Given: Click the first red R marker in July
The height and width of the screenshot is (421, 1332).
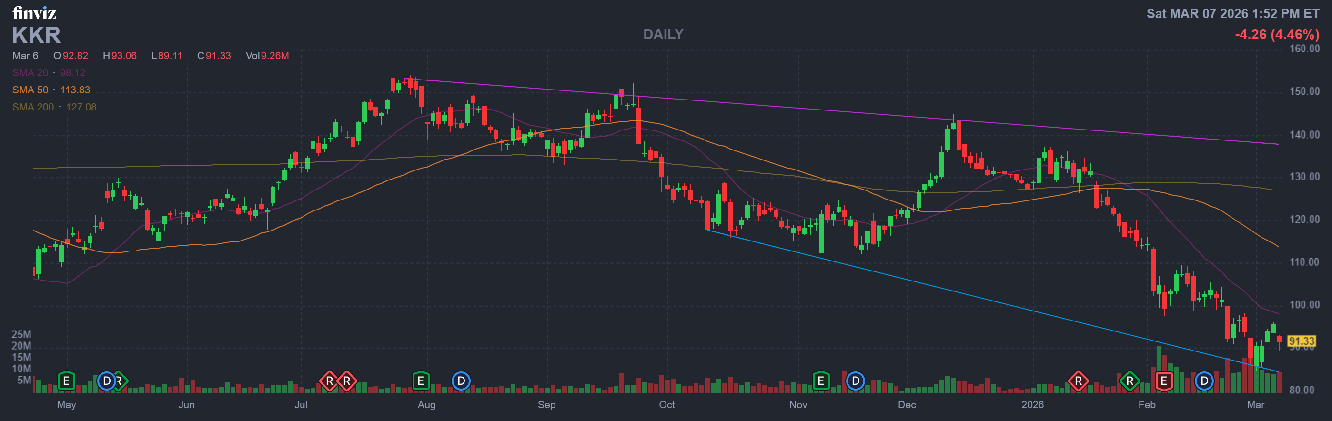Looking at the screenshot, I should pos(329,381).
